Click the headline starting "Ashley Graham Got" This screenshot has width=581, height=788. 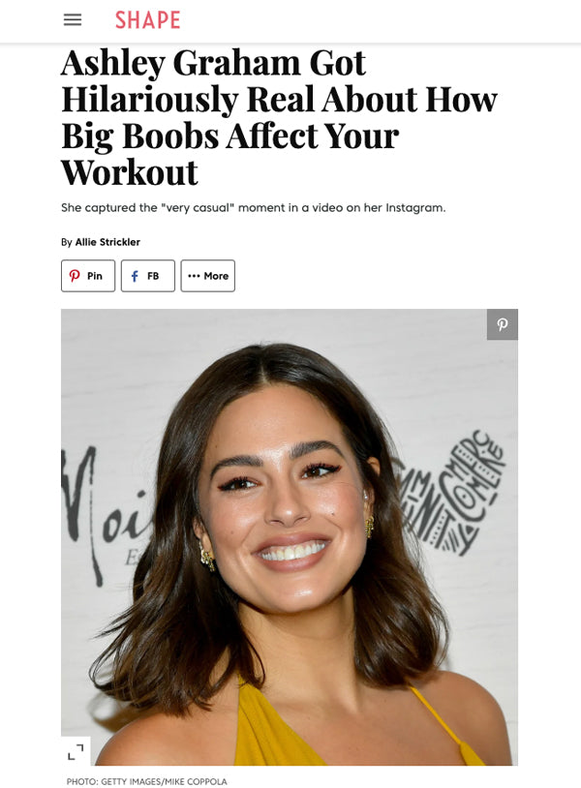pyautogui.click(x=279, y=117)
